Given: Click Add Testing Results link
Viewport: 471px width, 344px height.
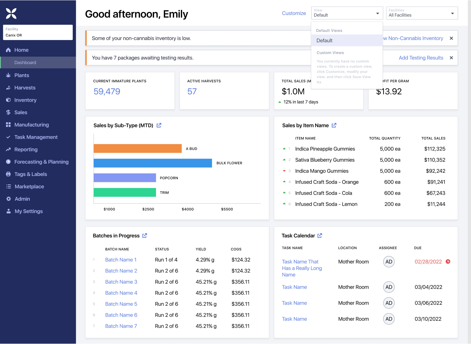Looking at the screenshot, I should [421, 58].
